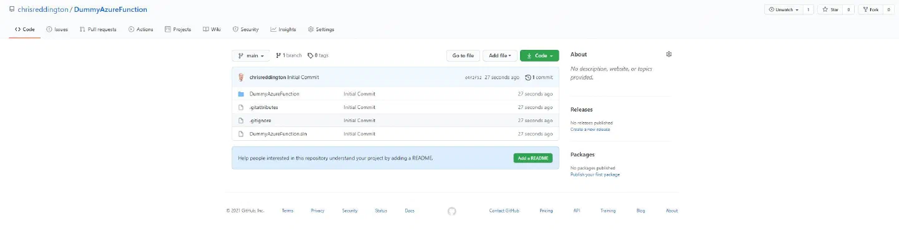This screenshot has width=899, height=238.
Task: Open the Security tab
Action: (x=245, y=29)
